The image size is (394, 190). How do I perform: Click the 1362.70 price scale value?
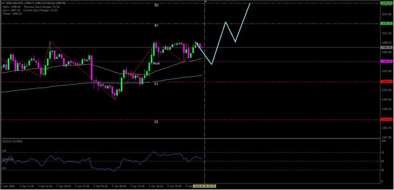pyautogui.click(x=387, y=128)
